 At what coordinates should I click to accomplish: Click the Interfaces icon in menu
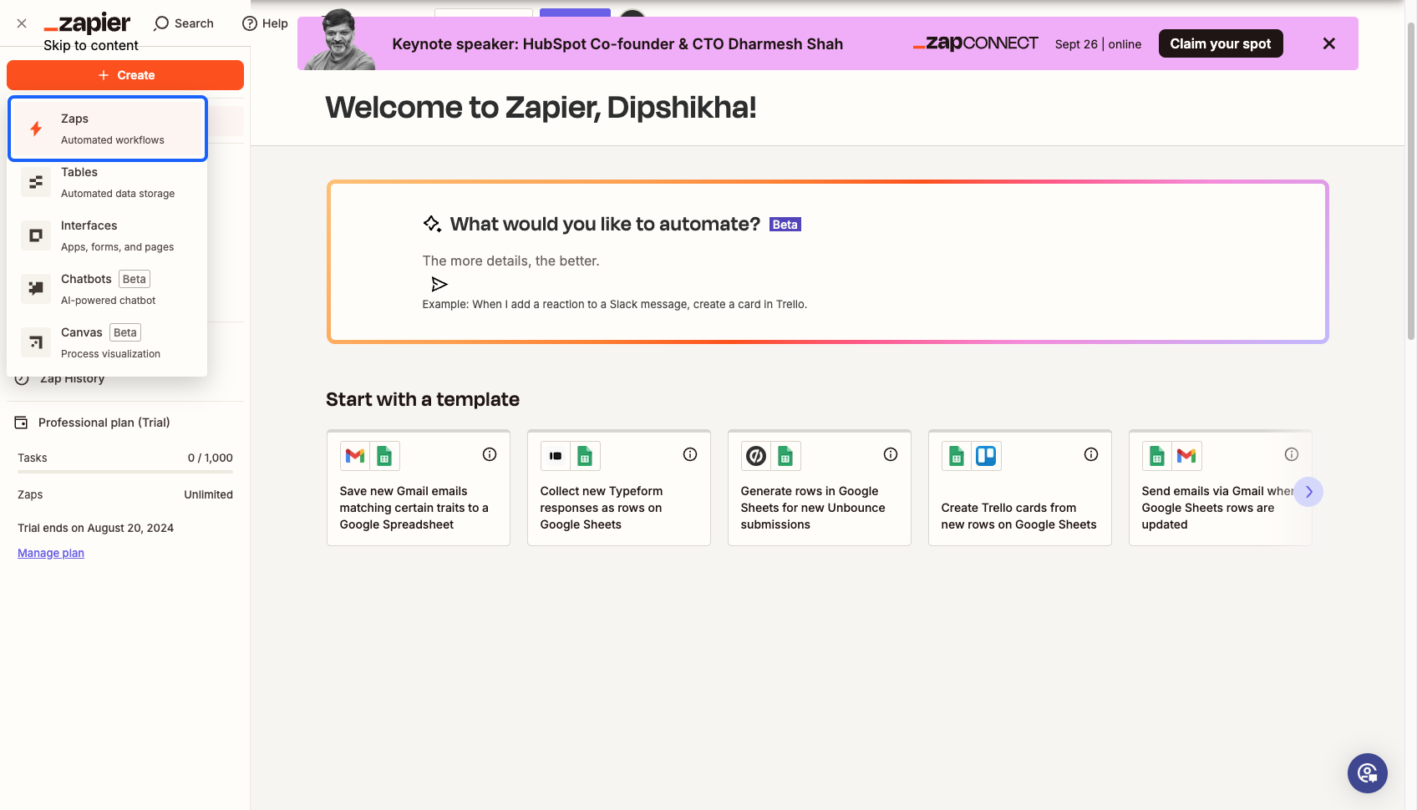[x=36, y=235]
